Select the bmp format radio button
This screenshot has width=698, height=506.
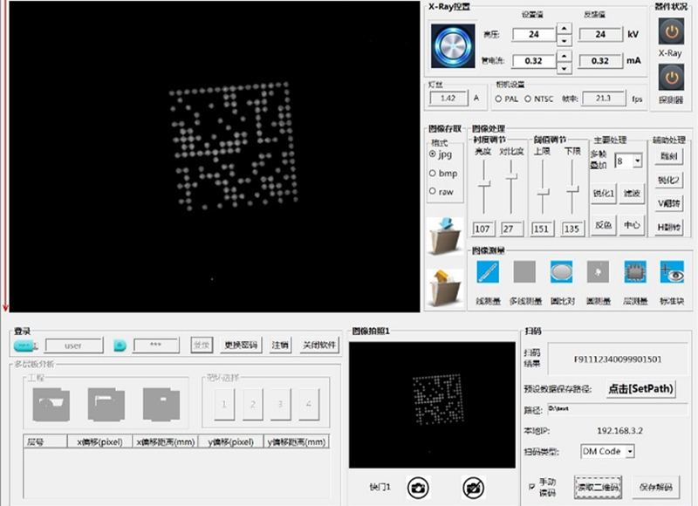[x=434, y=173]
